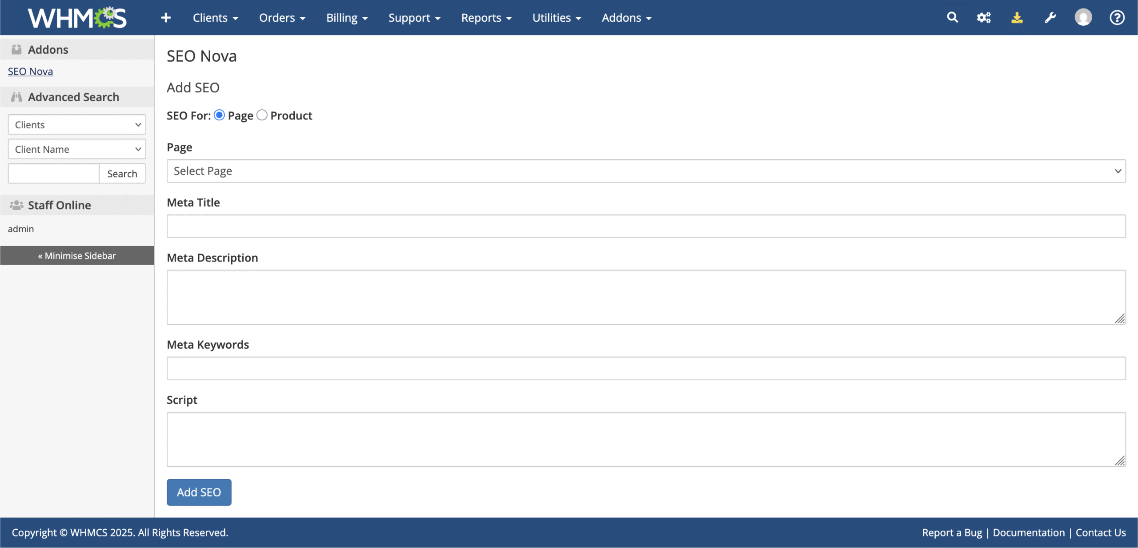The height and width of the screenshot is (548, 1138).
Task: Open the search magnifier icon
Action: click(952, 18)
